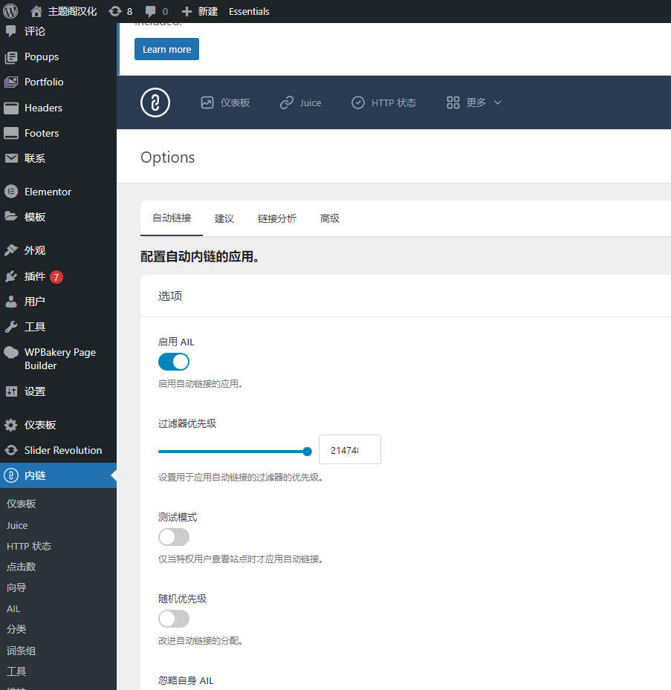This screenshot has width=671, height=690.
Task: Open Essentials in admin bar
Action: (249, 11)
